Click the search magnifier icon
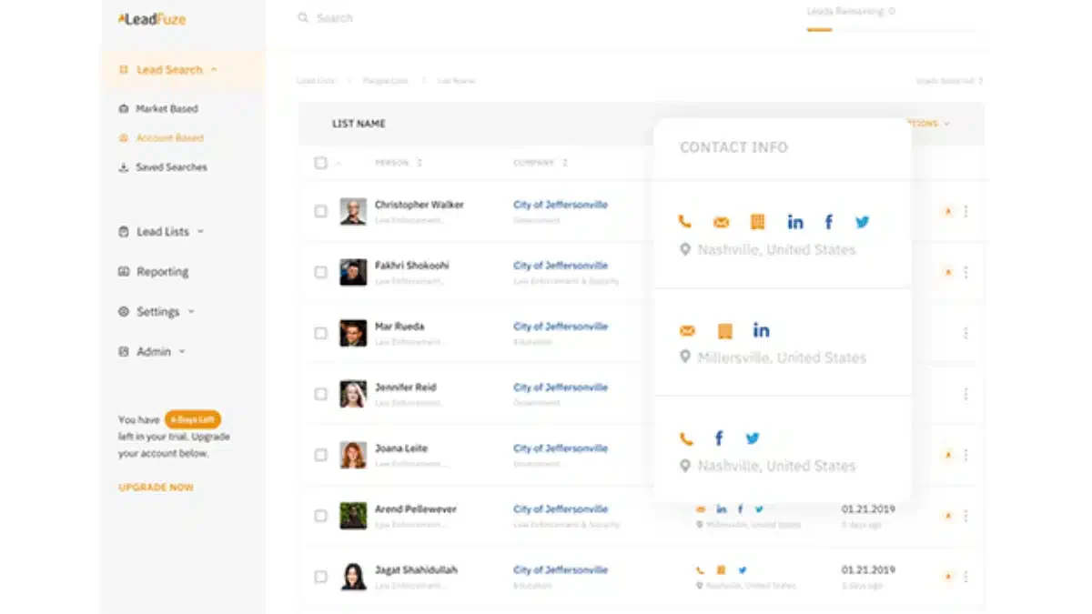1092x614 pixels. pyautogui.click(x=303, y=17)
